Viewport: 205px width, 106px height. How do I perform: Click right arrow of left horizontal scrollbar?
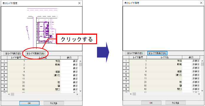[77, 94]
